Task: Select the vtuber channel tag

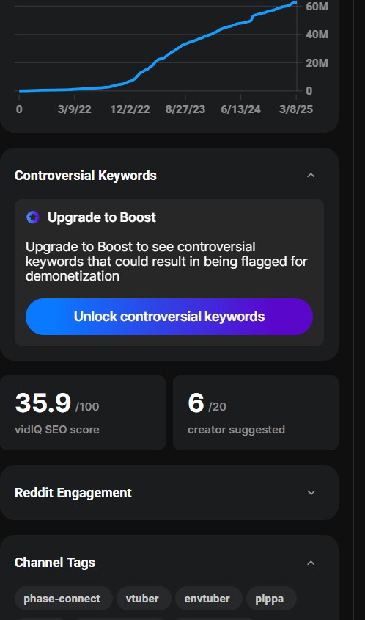Action: point(142,599)
